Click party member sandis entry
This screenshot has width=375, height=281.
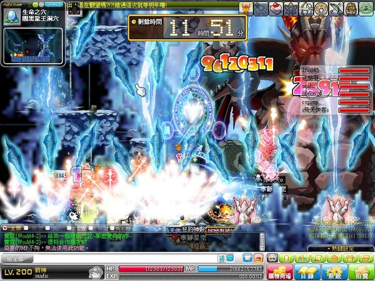[335, 86]
